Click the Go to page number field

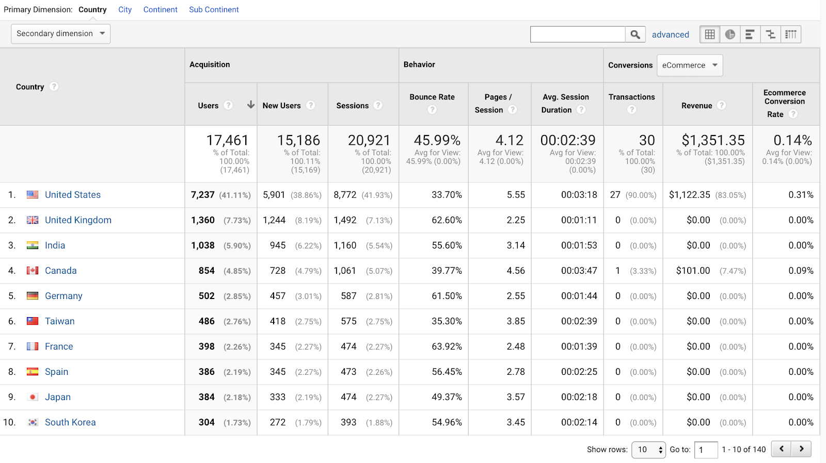[x=706, y=450]
